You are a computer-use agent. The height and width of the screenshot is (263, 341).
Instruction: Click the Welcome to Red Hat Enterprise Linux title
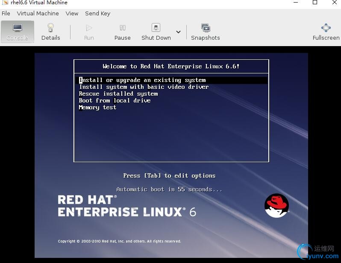tap(171, 66)
